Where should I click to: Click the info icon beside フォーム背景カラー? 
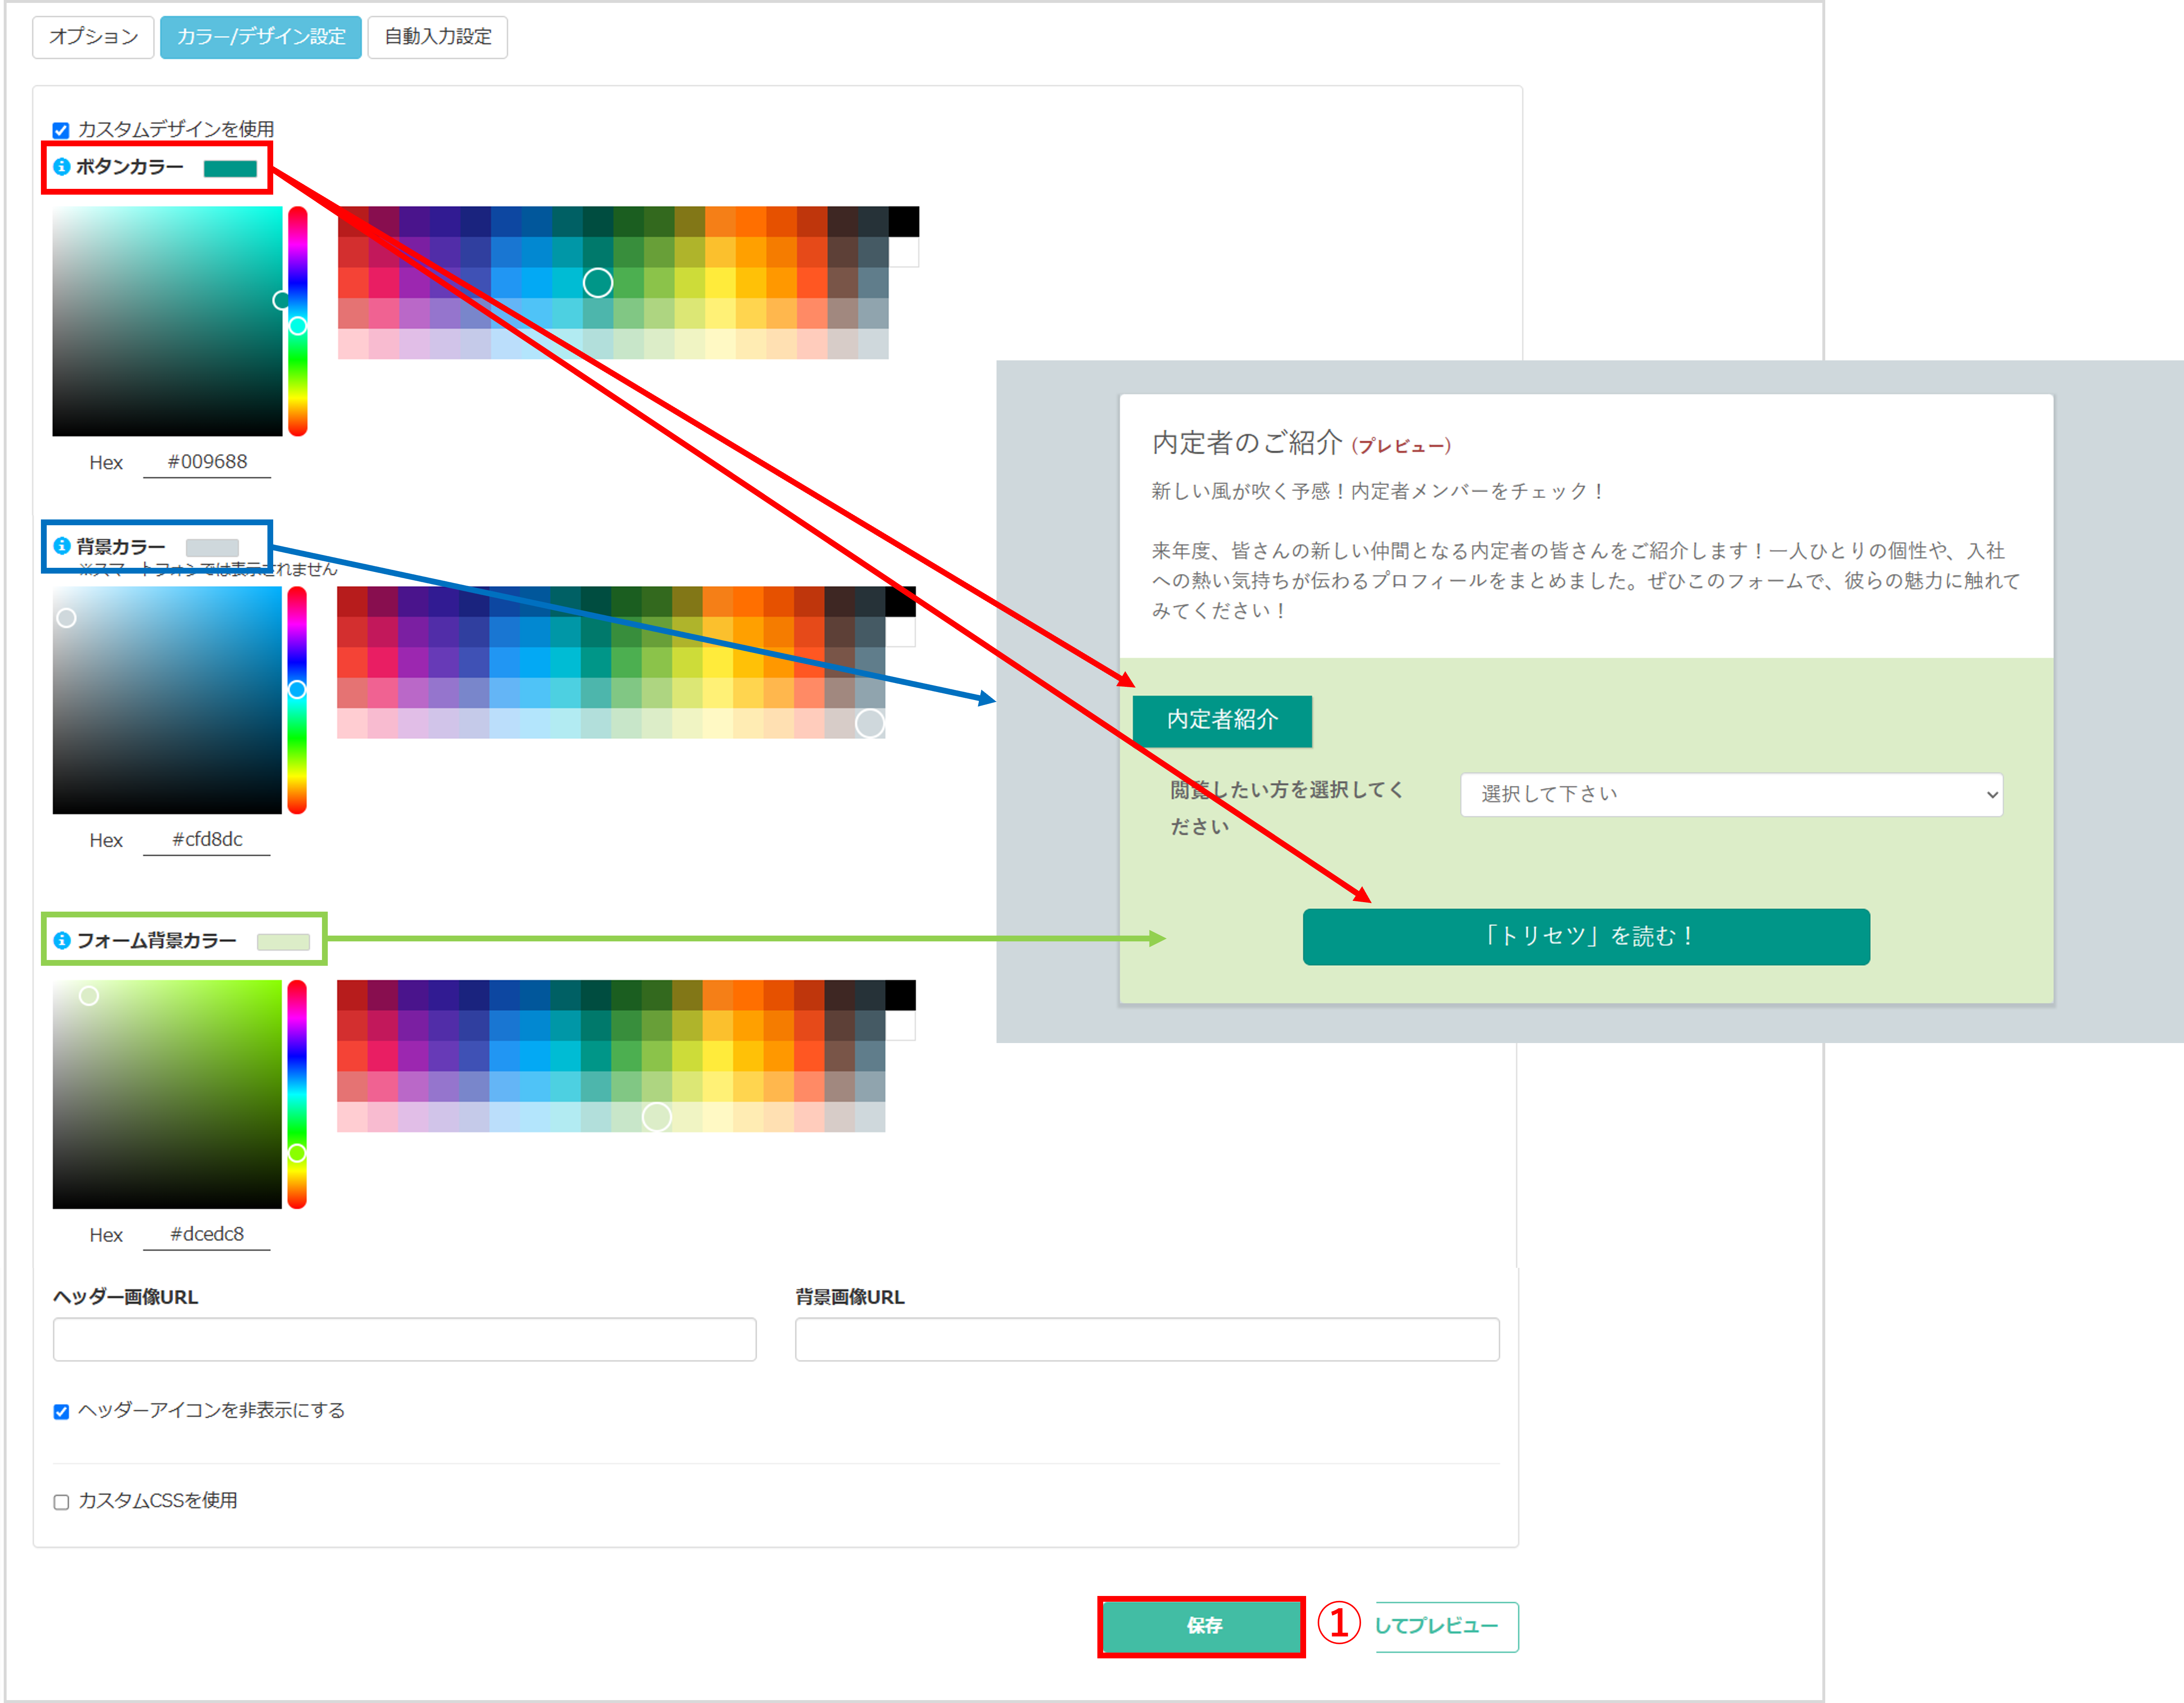tap(62, 940)
